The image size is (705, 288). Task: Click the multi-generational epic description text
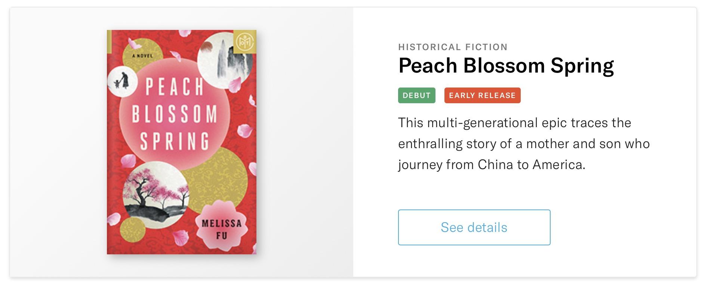pyautogui.click(x=523, y=144)
